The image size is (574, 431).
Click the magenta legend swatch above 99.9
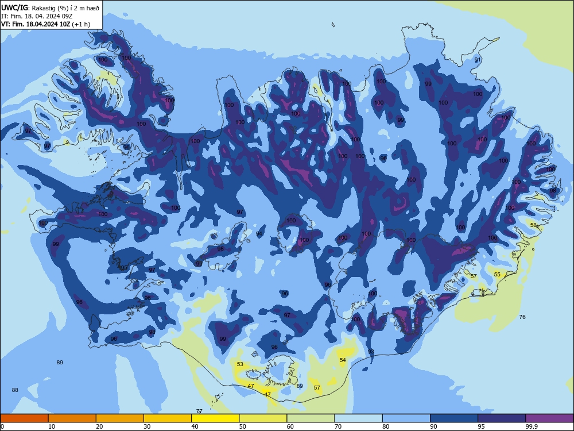point(549,418)
